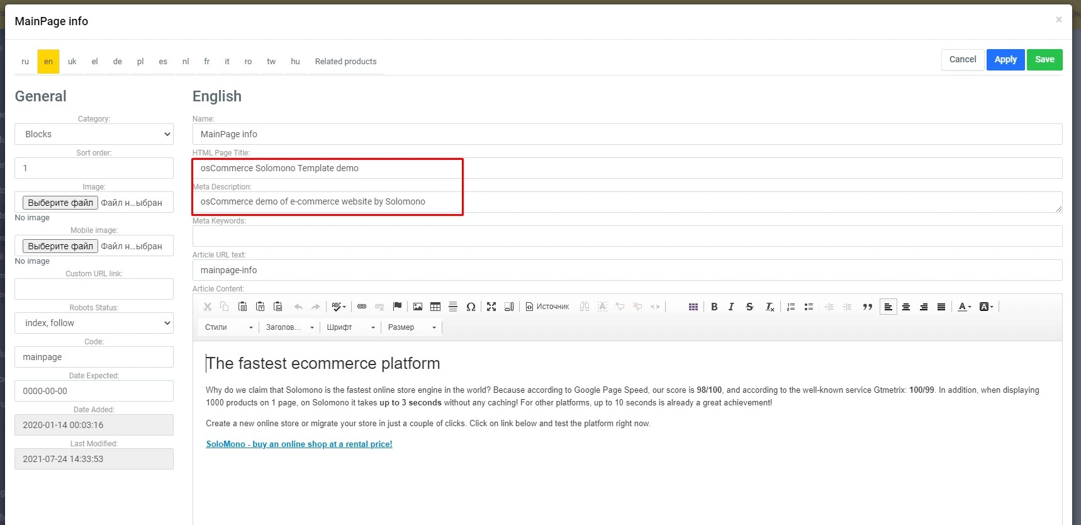
Task: Open the special character Omega tool
Action: pos(471,307)
